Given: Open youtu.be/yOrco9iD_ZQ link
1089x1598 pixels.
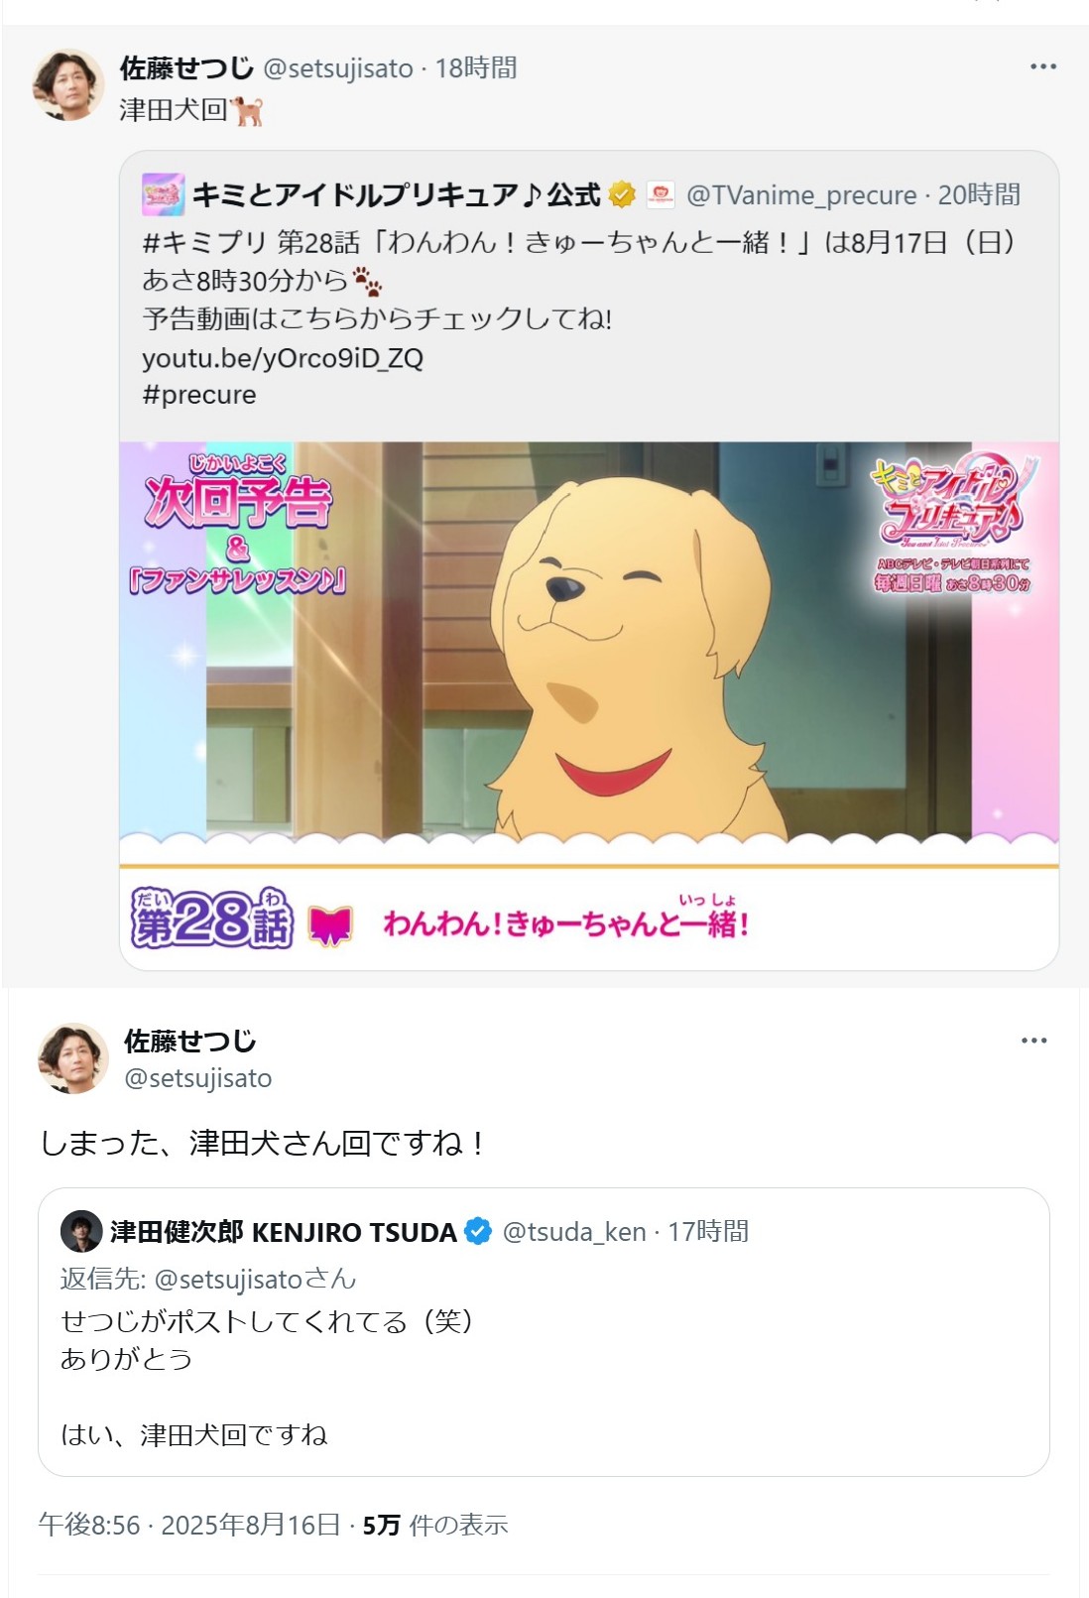Looking at the screenshot, I should point(283,358).
